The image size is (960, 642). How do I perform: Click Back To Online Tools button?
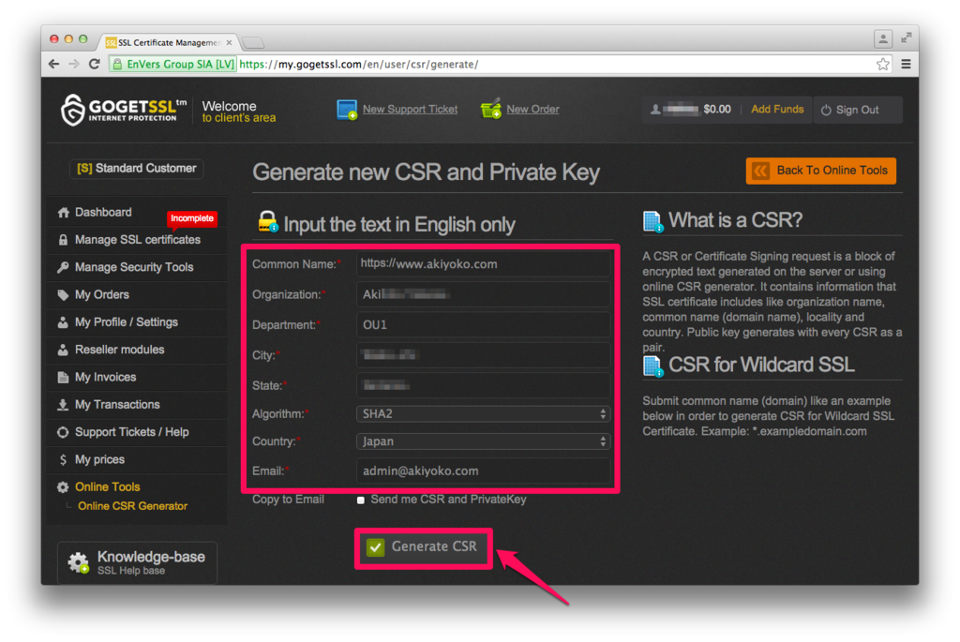click(820, 171)
